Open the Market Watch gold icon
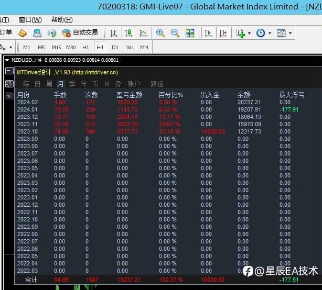The height and width of the screenshot is (290, 322). pyautogui.click(x=23, y=33)
